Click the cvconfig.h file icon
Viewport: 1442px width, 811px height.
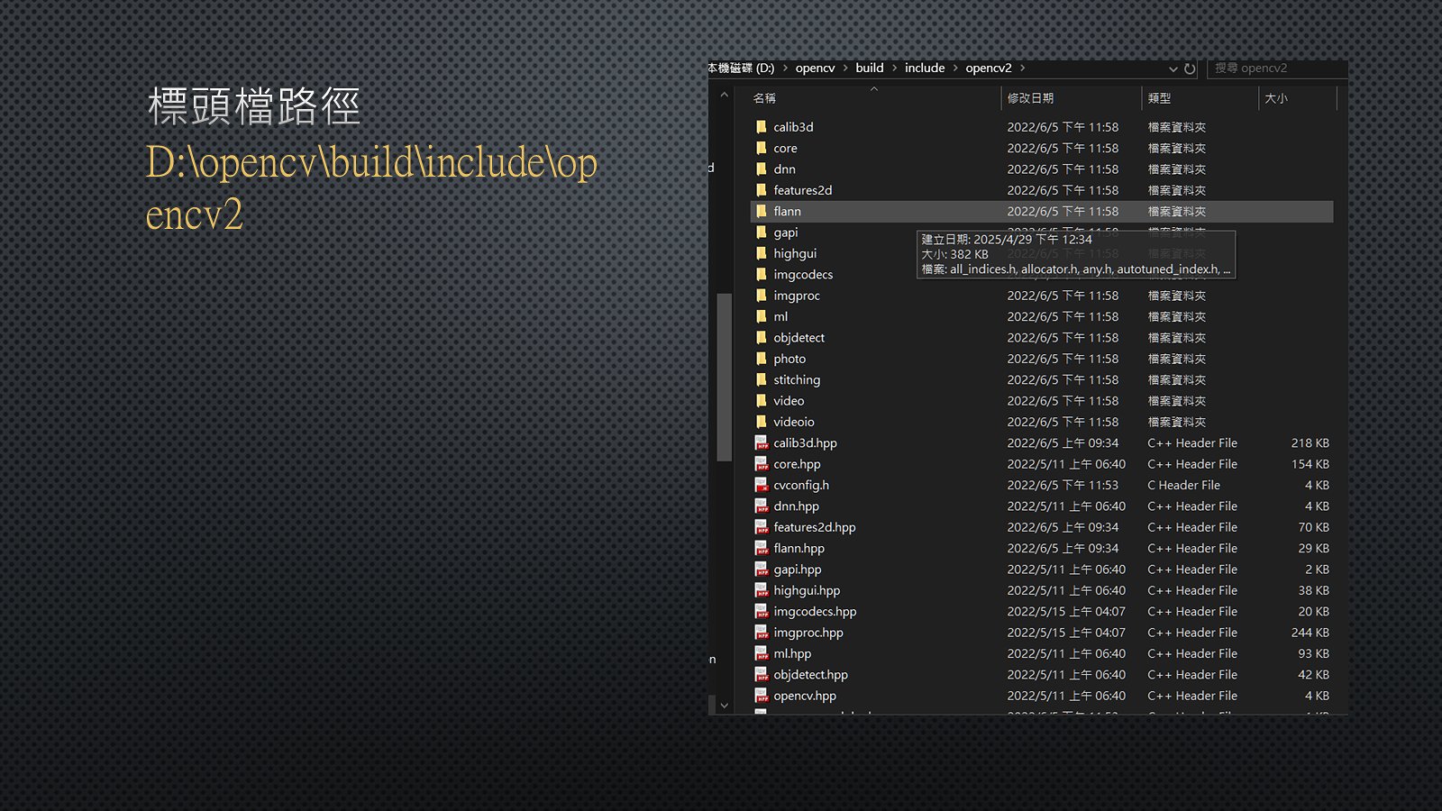click(x=762, y=485)
